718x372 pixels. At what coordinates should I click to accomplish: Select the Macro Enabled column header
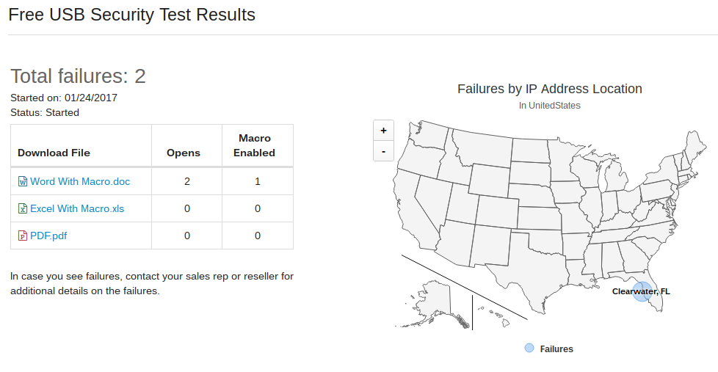255,145
